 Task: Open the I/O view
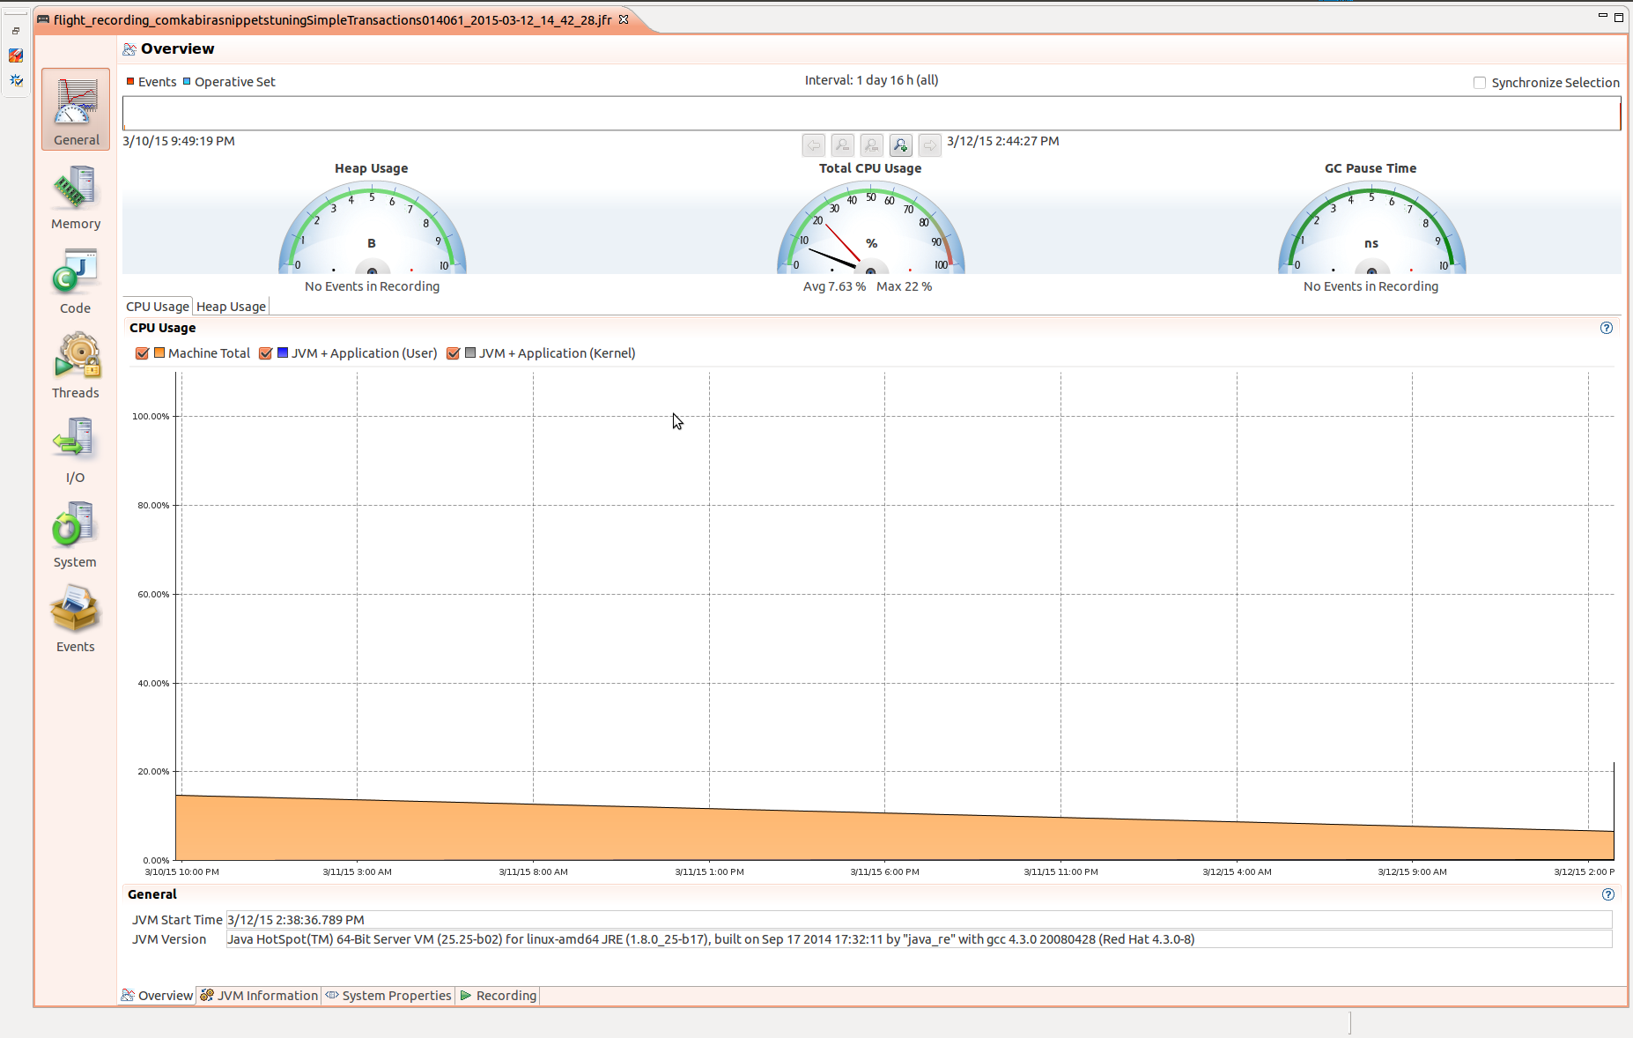(x=75, y=446)
